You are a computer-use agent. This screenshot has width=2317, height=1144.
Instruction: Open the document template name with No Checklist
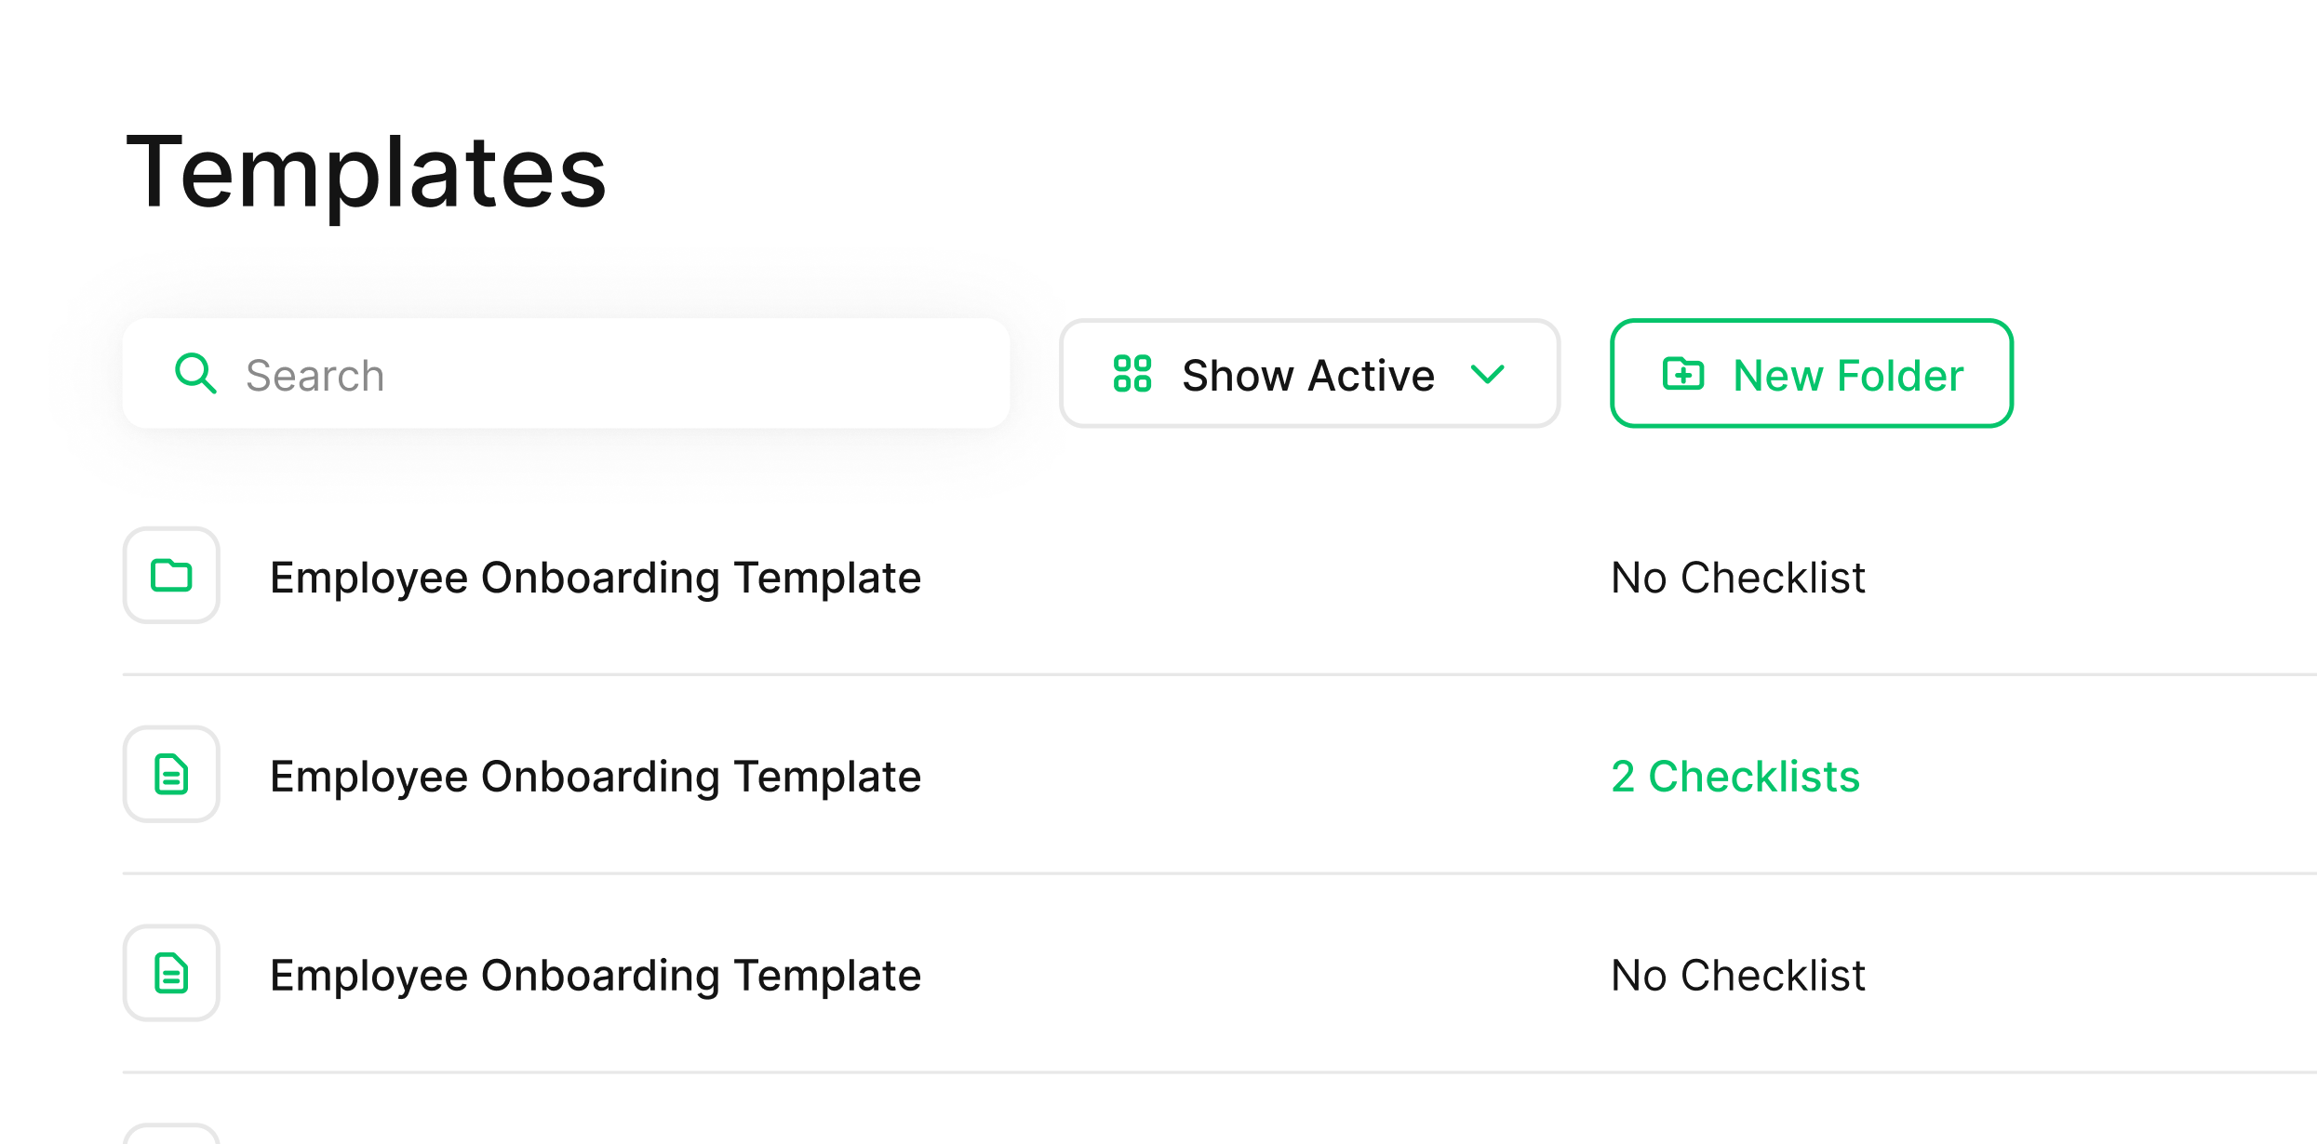pos(595,976)
